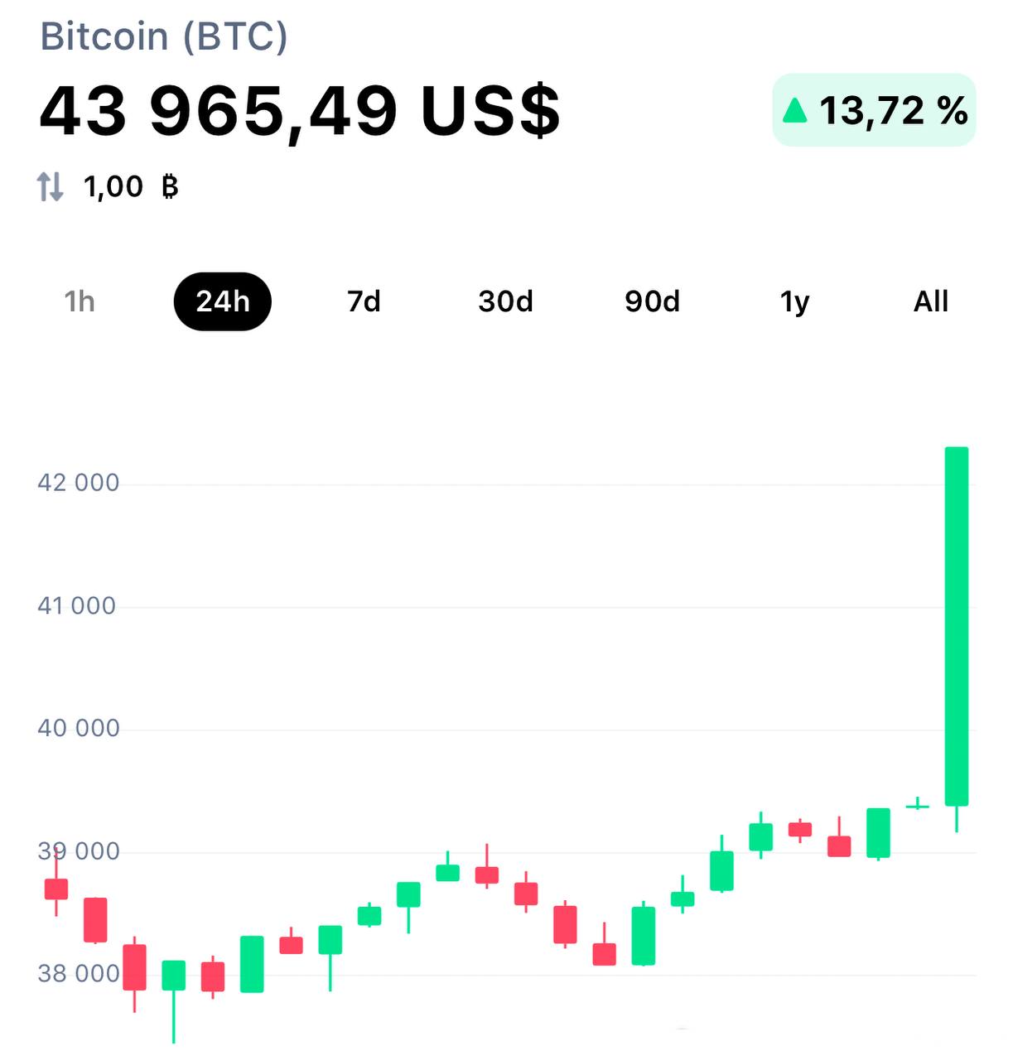Viewport: 1013px width, 1060px height.
Task: Select the 1h time range
Action: click(x=80, y=301)
